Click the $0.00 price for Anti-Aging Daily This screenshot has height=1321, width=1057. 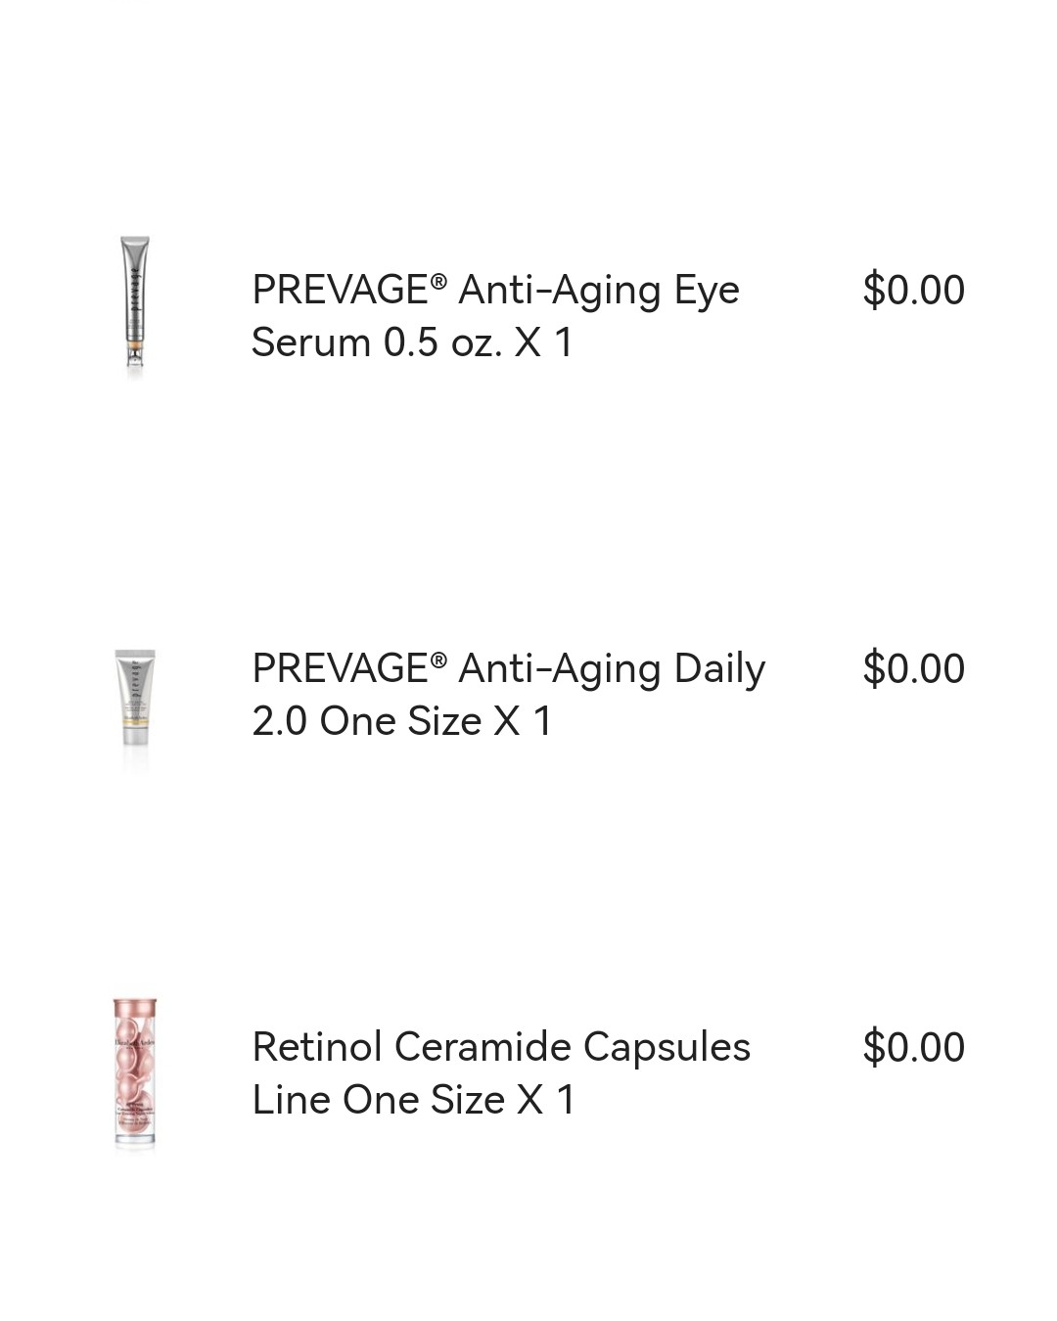913,669
